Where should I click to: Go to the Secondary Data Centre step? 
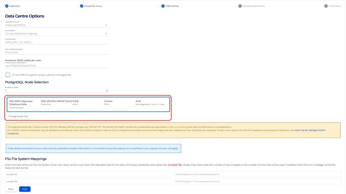click(253, 6)
